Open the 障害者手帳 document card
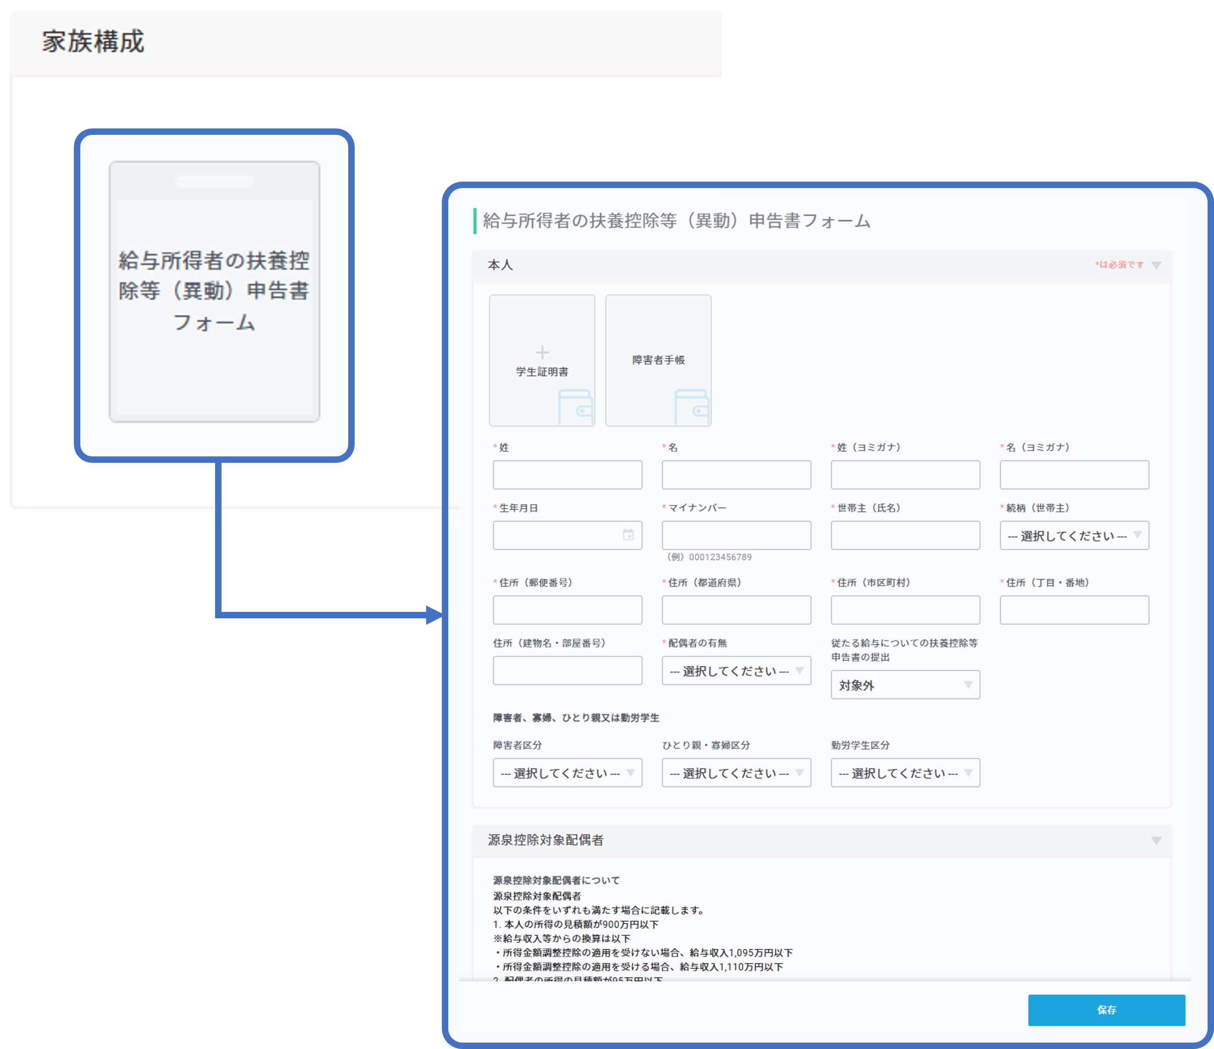Image resolution: width=1214 pixels, height=1049 pixels. (658, 360)
